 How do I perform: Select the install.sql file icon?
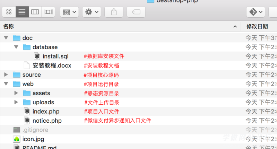click(x=37, y=56)
